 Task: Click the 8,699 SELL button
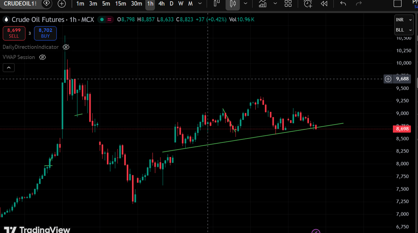pyautogui.click(x=14, y=33)
